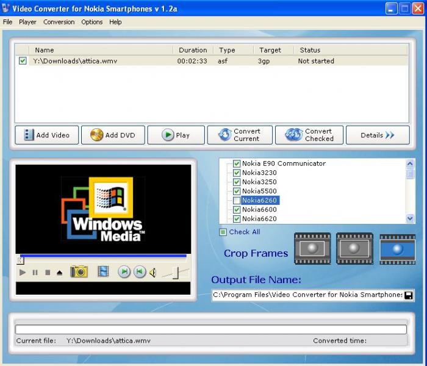The width and height of the screenshot is (427, 366).
Task: Select the Nokia6600 label
Action: tap(259, 209)
